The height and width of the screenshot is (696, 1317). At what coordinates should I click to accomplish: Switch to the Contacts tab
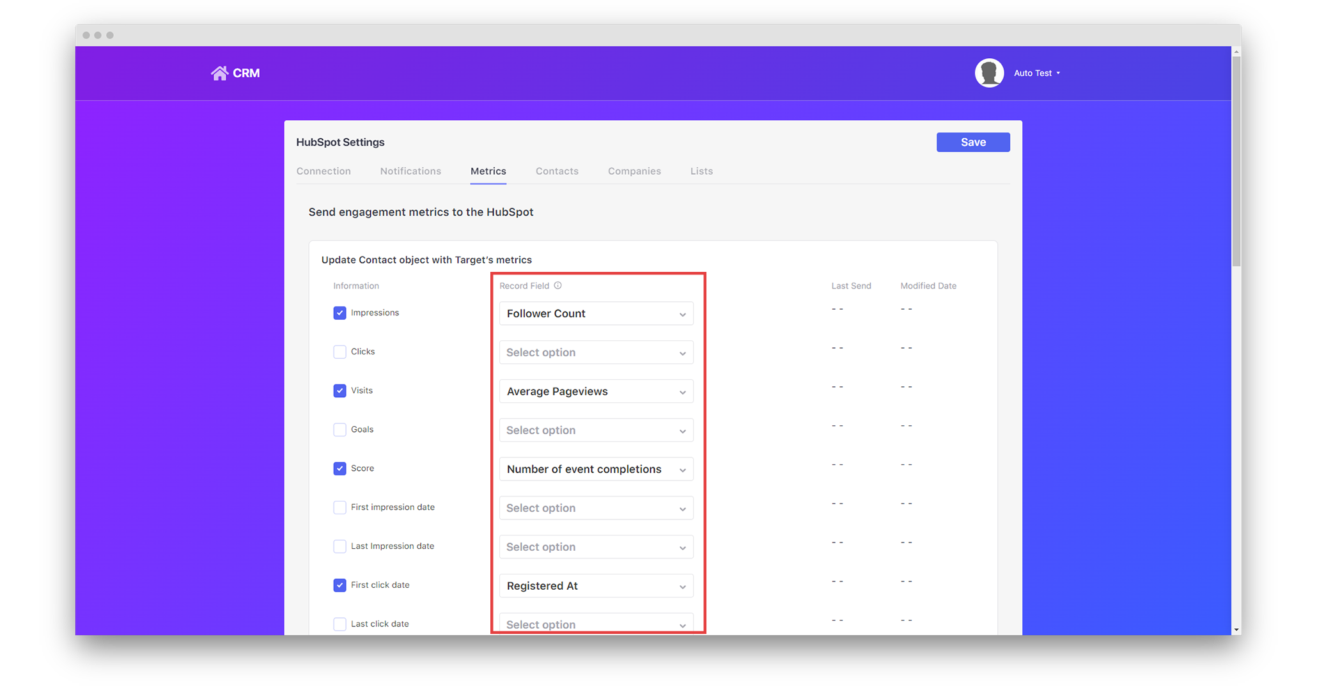(x=557, y=171)
